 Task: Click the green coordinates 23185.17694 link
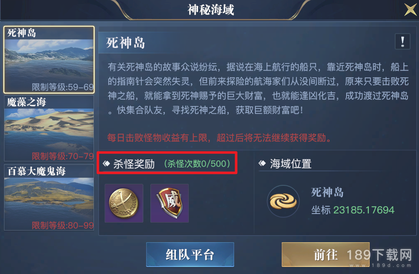click(364, 210)
